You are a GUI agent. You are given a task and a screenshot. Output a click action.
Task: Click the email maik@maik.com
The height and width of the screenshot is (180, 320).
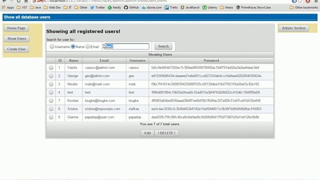(97, 84)
